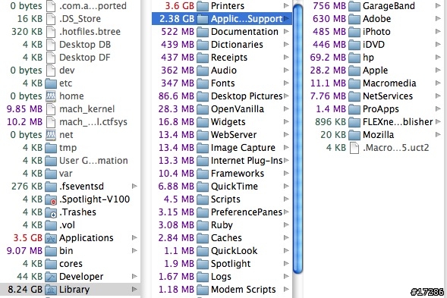Select the Desktop Pictures folder
This screenshot has width=447, height=298.
click(x=222, y=96)
